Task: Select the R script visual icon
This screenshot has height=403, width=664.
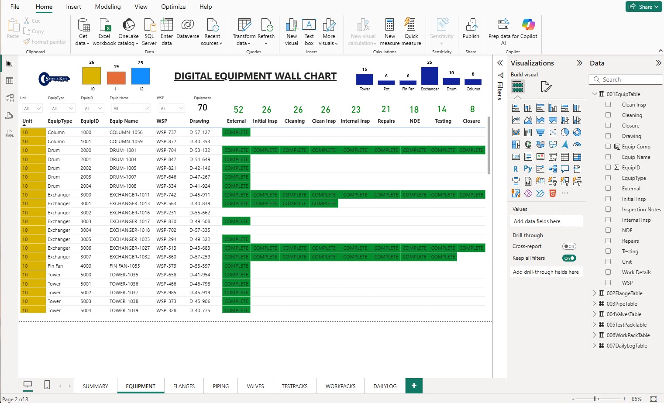Action: (x=515, y=169)
